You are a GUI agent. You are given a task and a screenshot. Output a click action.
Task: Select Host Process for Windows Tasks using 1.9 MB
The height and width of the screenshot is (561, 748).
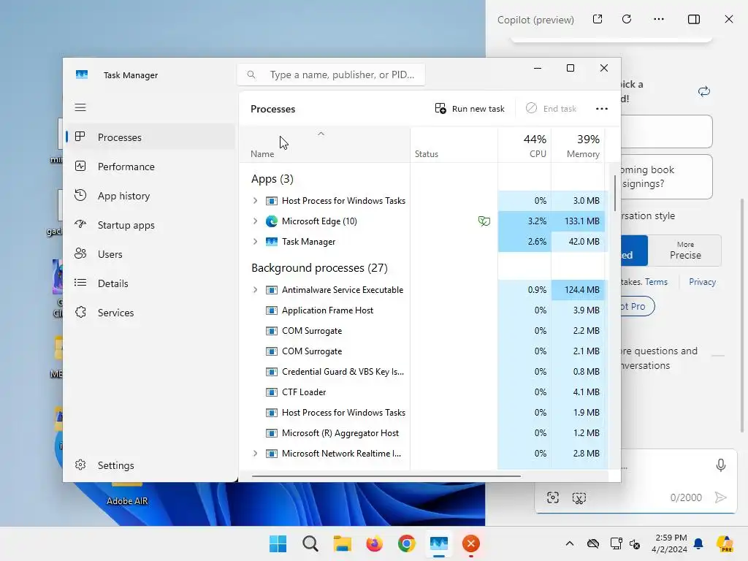click(x=422, y=413)
